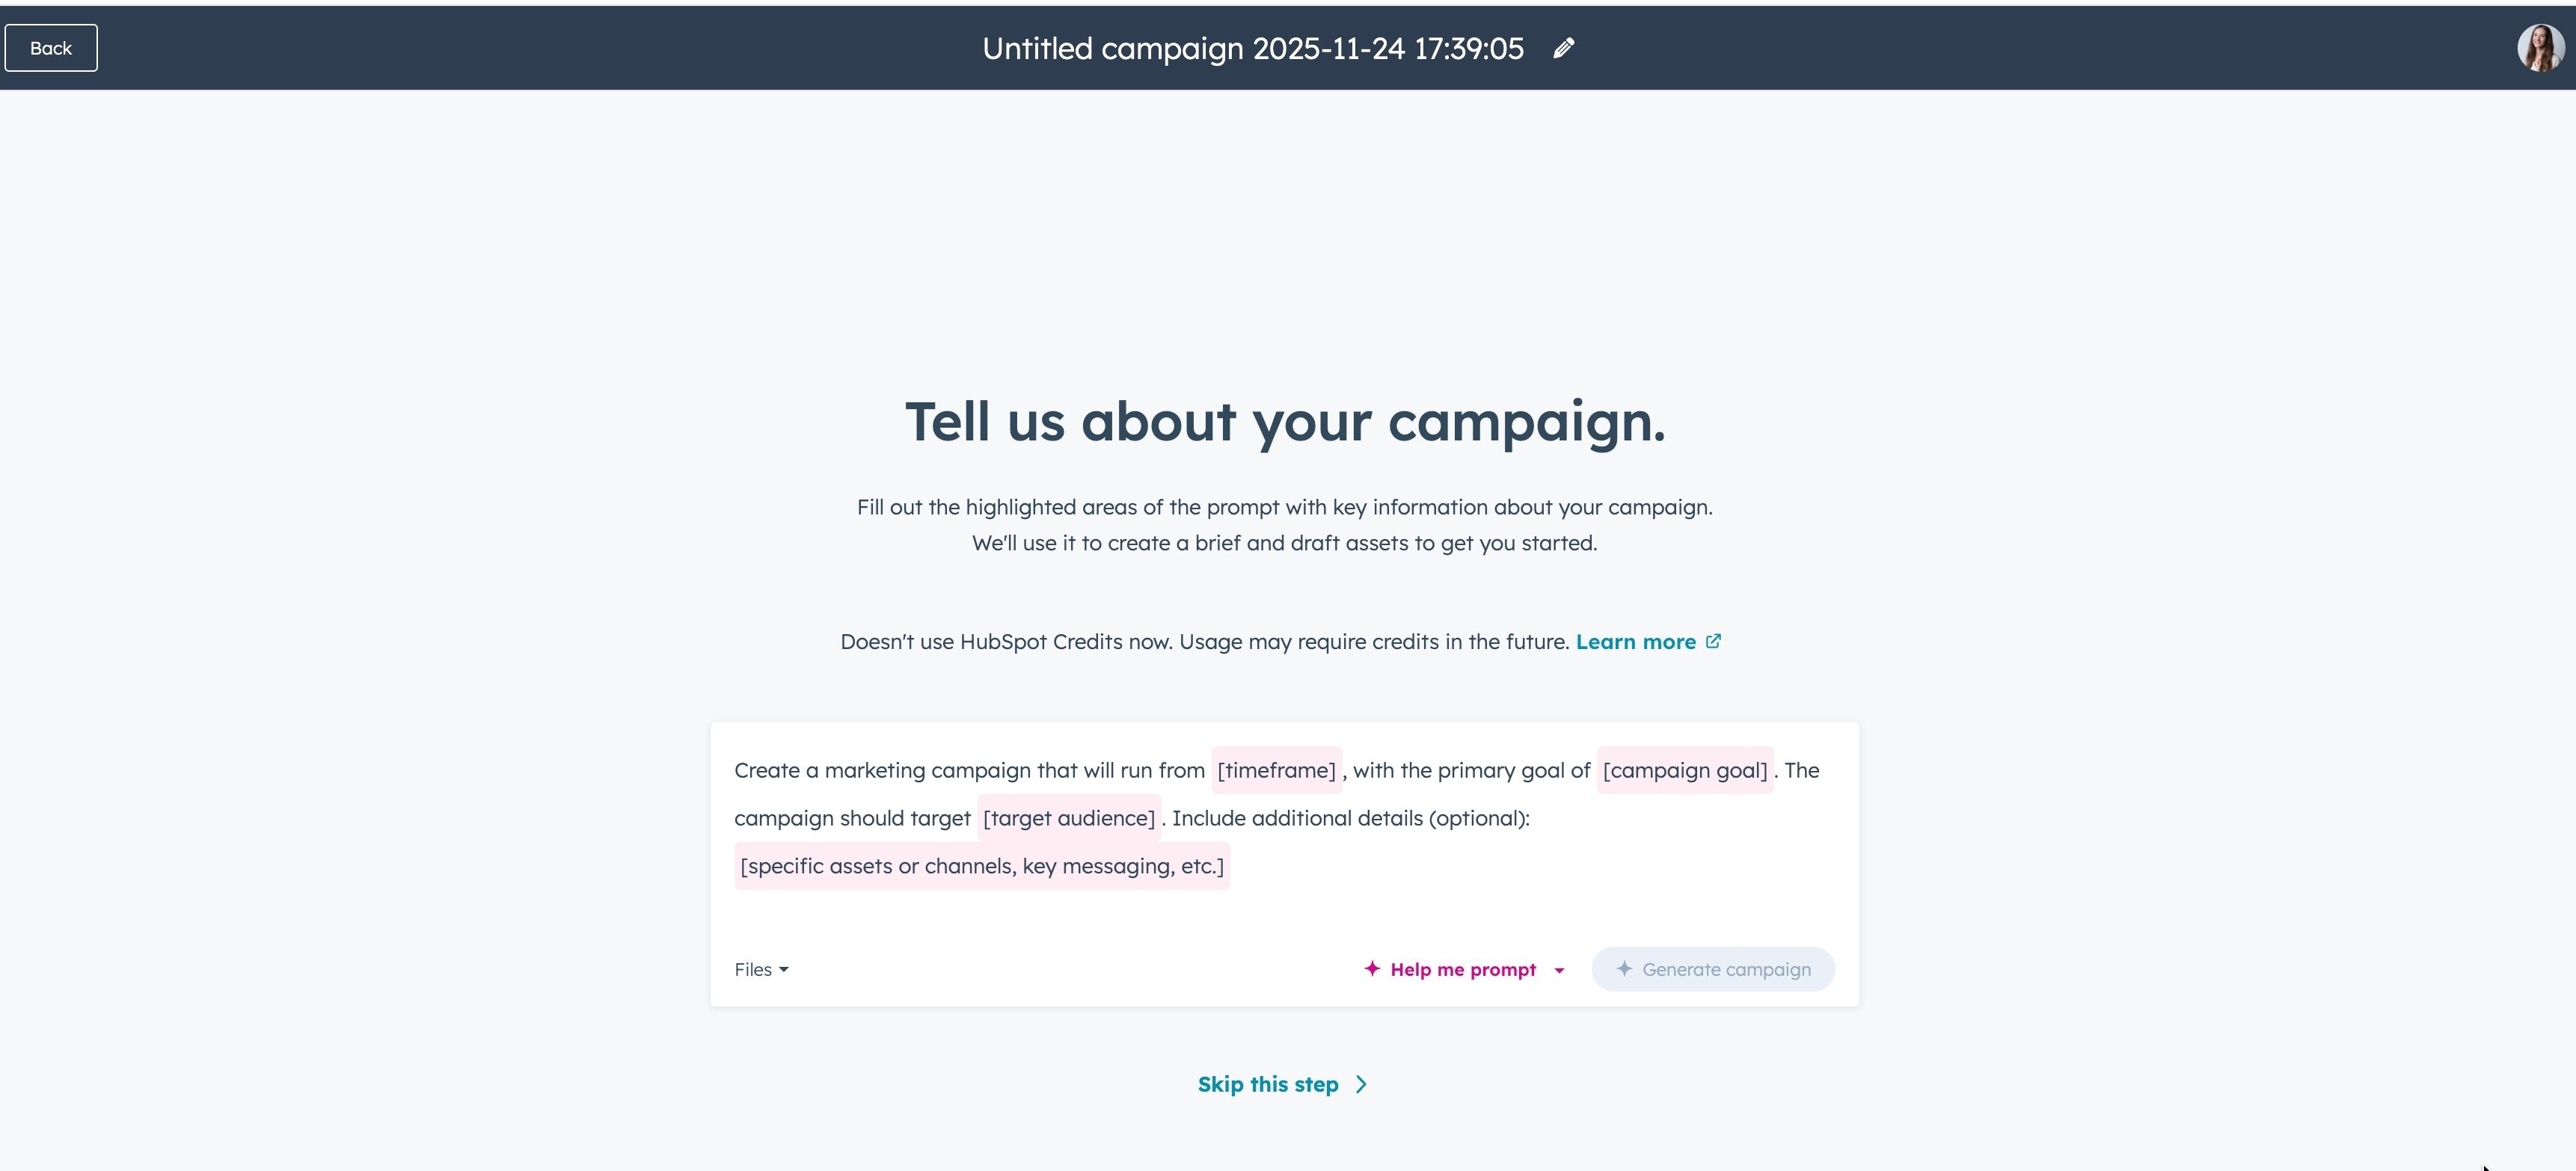2576x1171 pixels.
Task: Click the pink sparkle icon beside Help me prompt
Action: (x=1372, y=968)
